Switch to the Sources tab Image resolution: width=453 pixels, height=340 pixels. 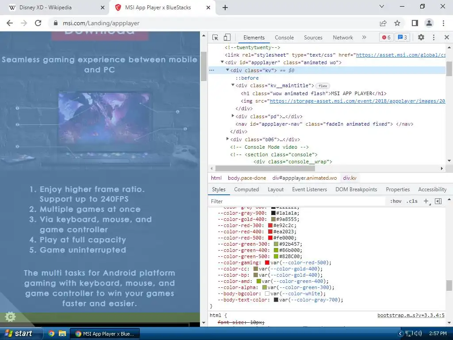(x=313, y=38)
